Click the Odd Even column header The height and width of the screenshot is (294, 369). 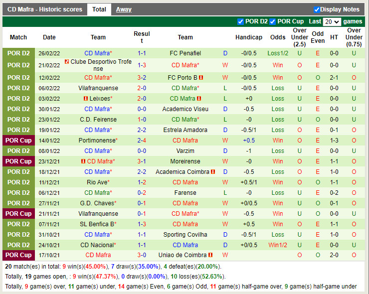(x=318, y=37)
